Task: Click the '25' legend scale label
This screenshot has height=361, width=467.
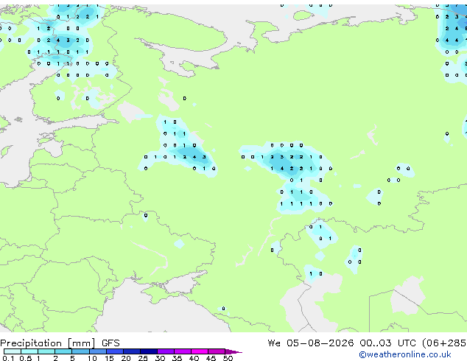Action: tap(143, 358)
